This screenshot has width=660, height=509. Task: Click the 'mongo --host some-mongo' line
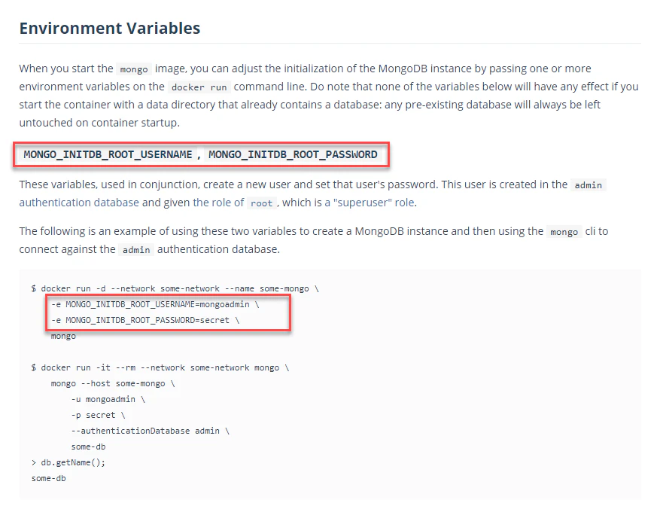coord(113,383)
